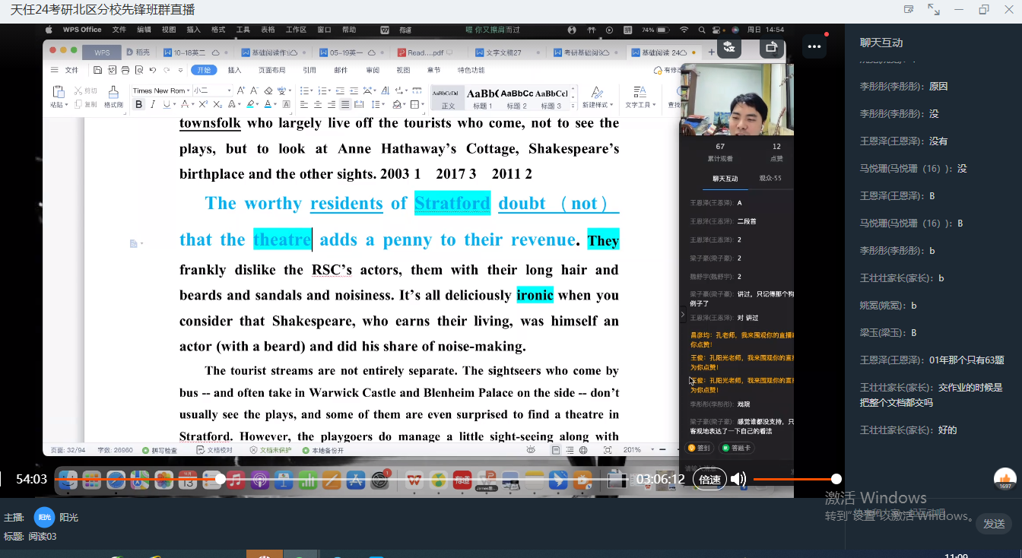Click the 答题卡 answer card button
The image size is (1022, 558).
tap(736, 448)
